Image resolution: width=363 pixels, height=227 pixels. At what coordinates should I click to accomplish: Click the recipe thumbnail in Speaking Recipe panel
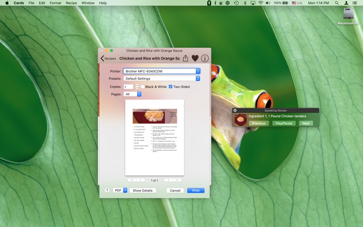pyautogui.click(x=240, y=120)
